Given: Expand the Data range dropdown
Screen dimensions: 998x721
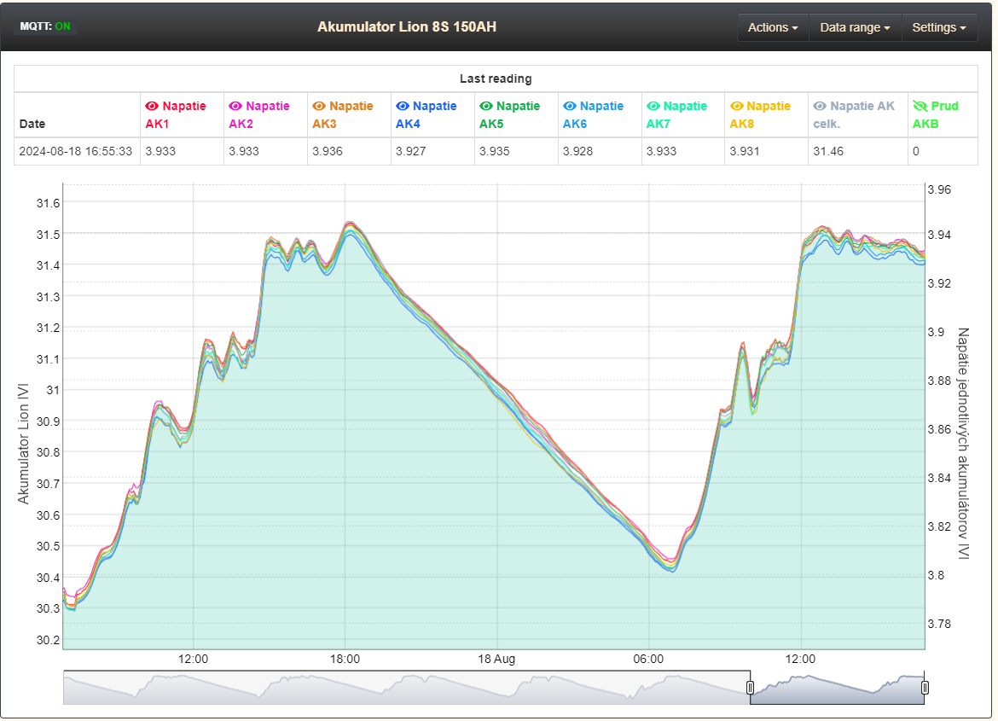Looking at the screenshot, I should tap(855, 27).
